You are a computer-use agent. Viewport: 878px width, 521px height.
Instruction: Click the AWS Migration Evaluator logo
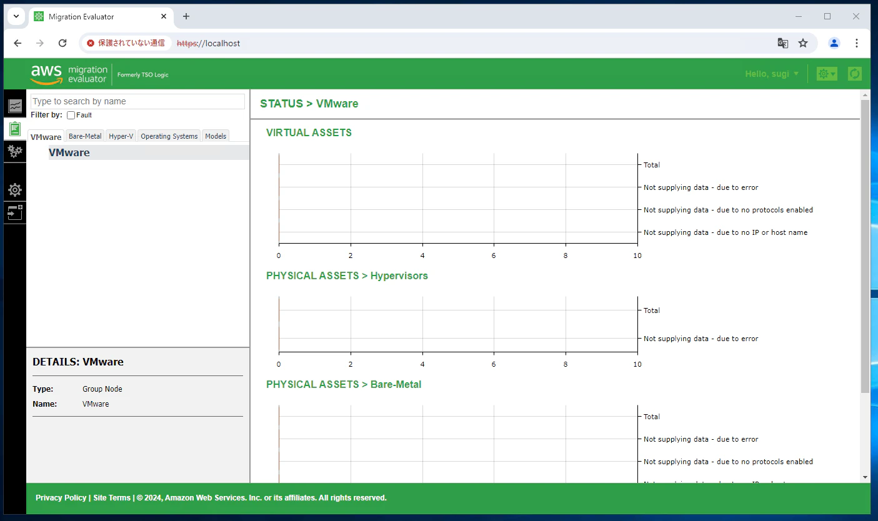coord(69,74)
